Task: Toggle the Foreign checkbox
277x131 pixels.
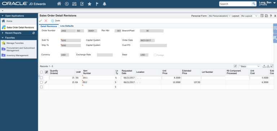Action: (x=155, y=55)
